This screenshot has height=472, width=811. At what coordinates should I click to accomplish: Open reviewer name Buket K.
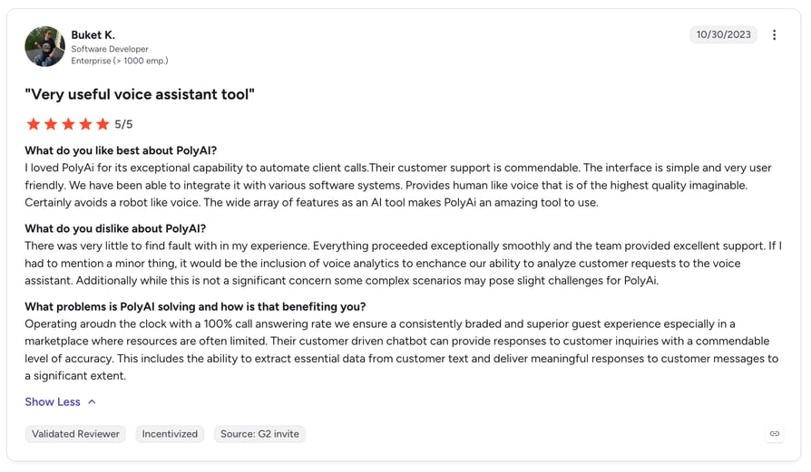coord(93,35)
